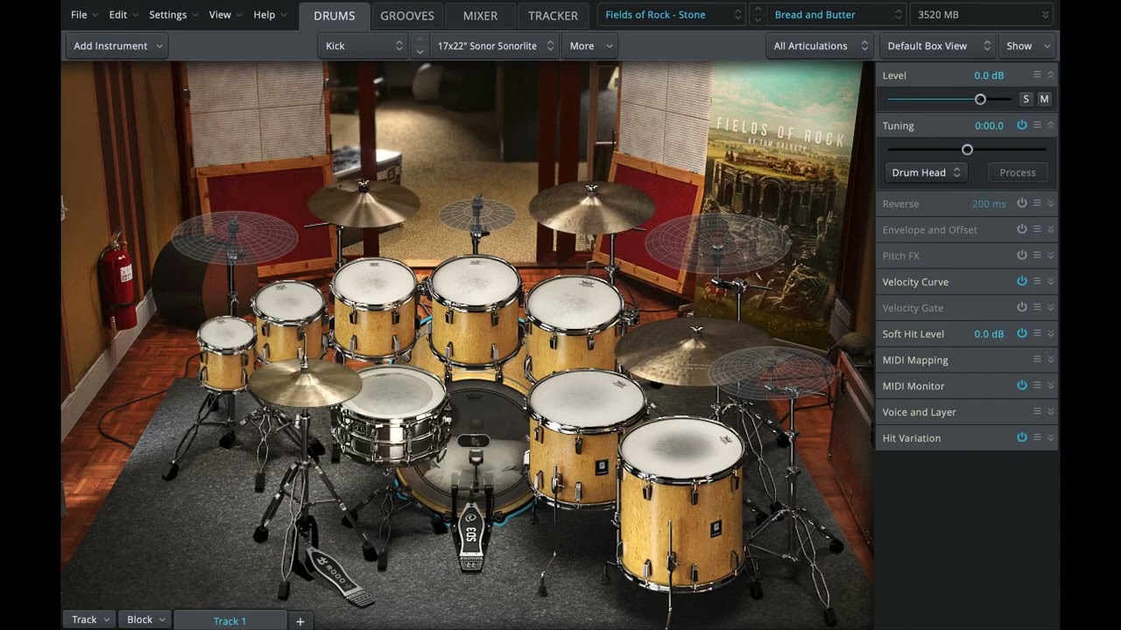
Task: Open the Velocity Gate options menu
Action: click(x=1037, y=307)
